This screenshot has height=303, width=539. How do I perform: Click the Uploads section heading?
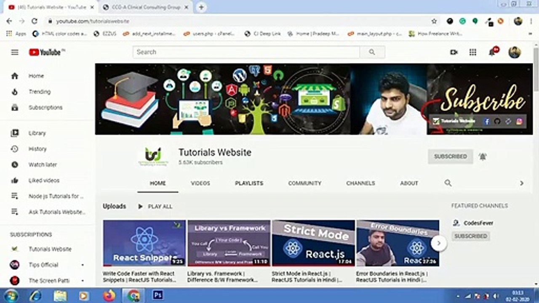(x=115, y=206)
